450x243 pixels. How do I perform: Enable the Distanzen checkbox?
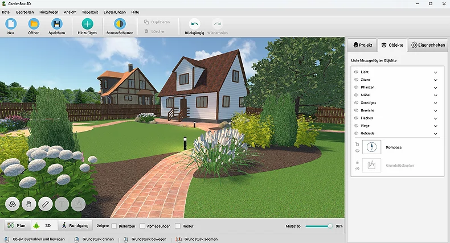pyautogui.click(x=114, y=226)
